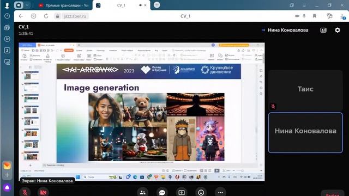Toggle the muted microphone button
This screenshot has height=196, width=349.
click(25, 192)
